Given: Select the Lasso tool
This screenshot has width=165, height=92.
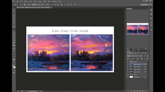Looking at the screenshot, I should click(14, 16).
